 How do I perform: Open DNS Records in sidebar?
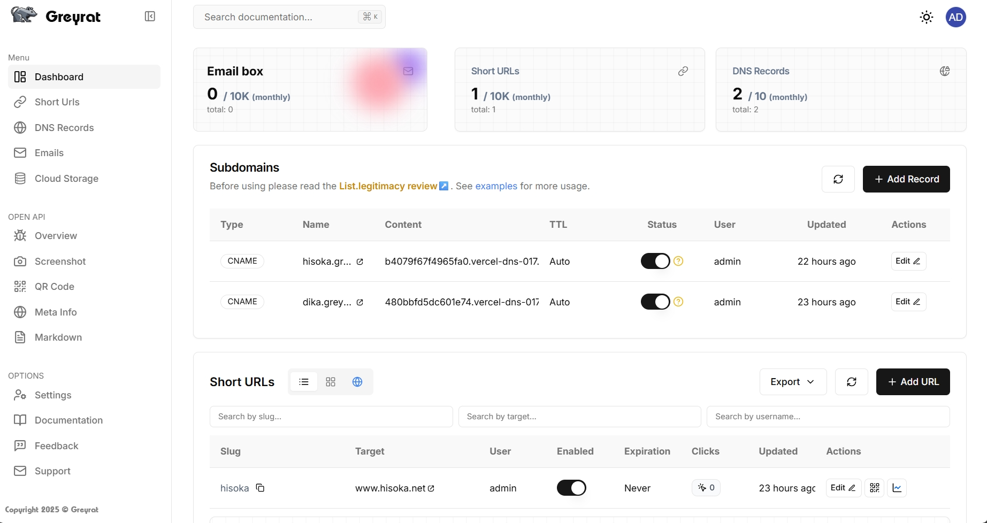pos(64,128)
